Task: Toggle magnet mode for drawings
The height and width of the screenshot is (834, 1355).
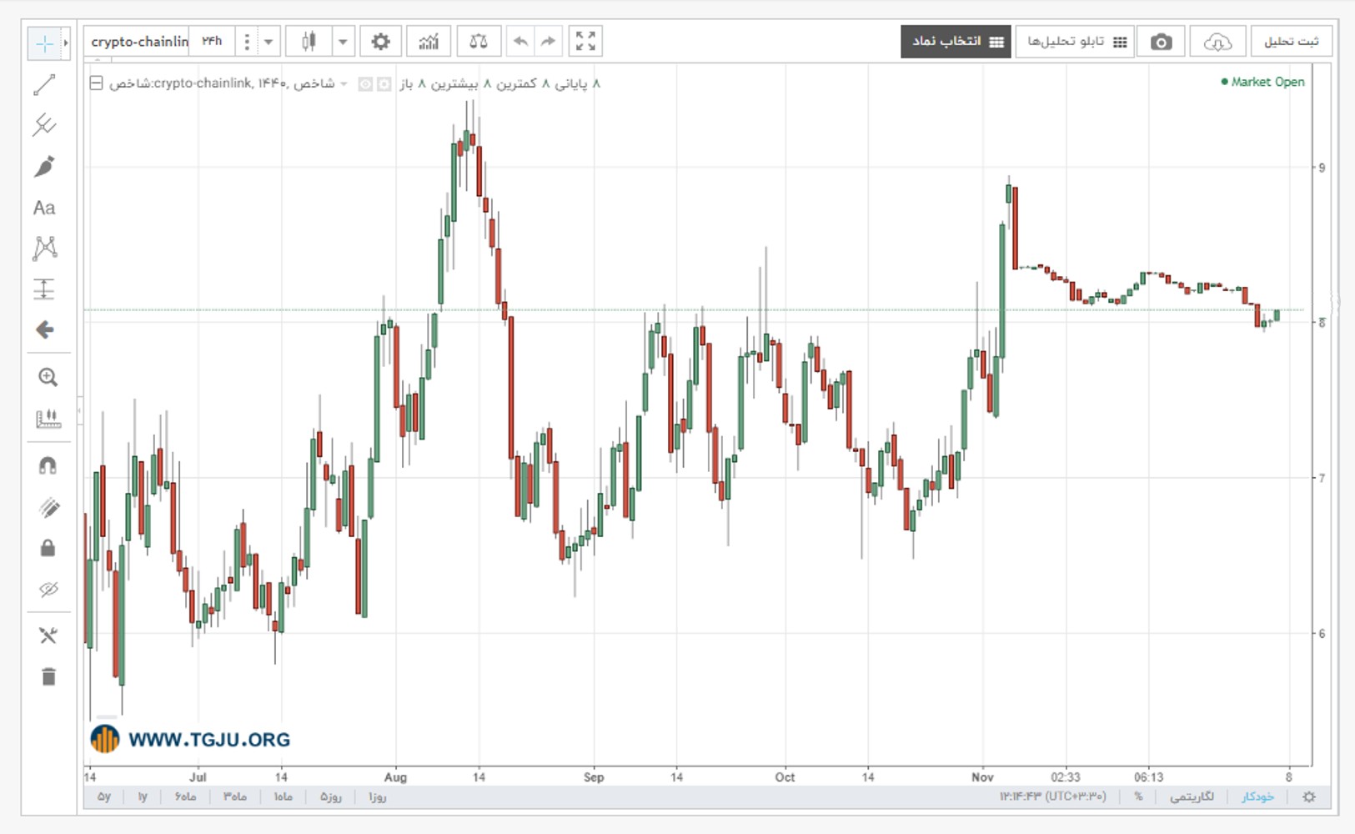Action: pyautogui.click(x=48, y=465)
